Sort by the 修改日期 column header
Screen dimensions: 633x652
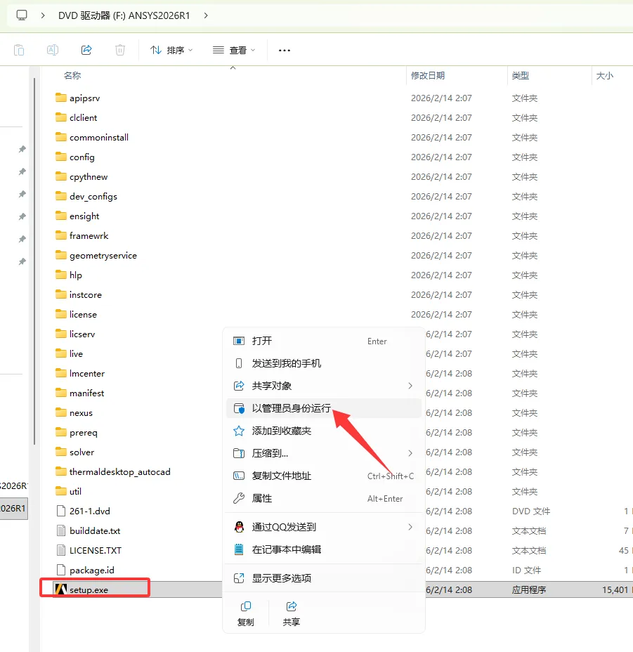pyautogui.click(x=428, y=76)
